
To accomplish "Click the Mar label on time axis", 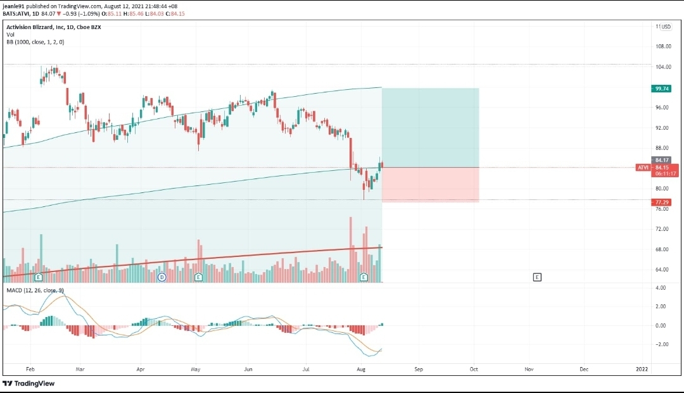I will coord(80,369).
